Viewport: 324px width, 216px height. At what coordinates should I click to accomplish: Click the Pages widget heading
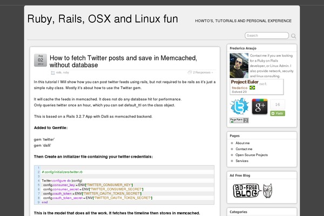[234, 136]
